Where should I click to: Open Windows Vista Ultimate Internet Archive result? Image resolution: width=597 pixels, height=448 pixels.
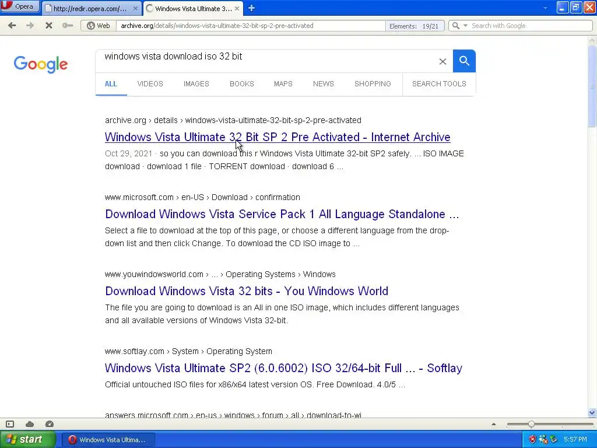point(278,137)
